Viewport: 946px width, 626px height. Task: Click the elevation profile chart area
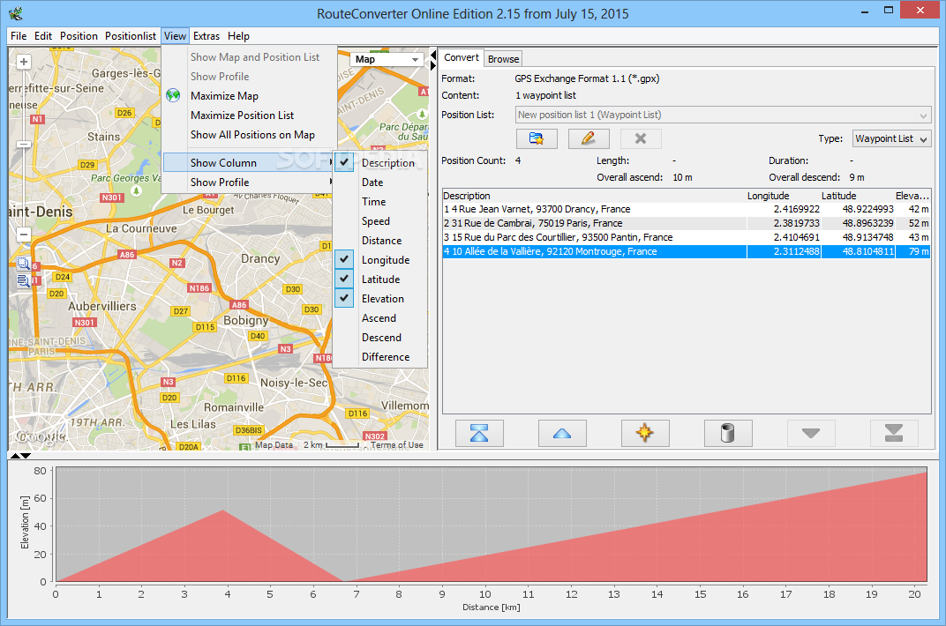pyautogui.click(x=492, y=525)
